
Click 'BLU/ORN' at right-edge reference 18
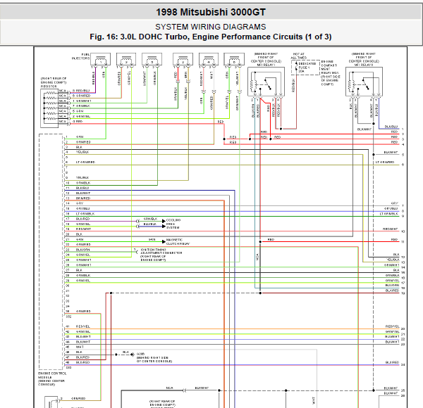(x=392, y=286)
